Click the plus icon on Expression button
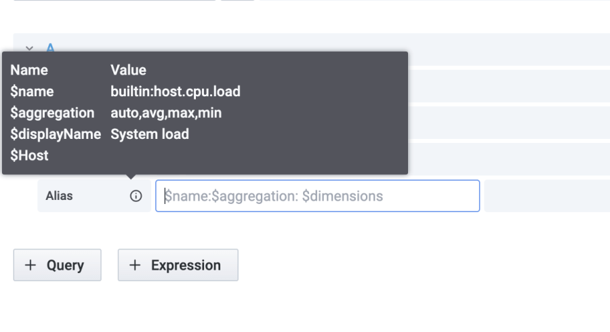Screen dimensions: 610x332 click(135, 265)
